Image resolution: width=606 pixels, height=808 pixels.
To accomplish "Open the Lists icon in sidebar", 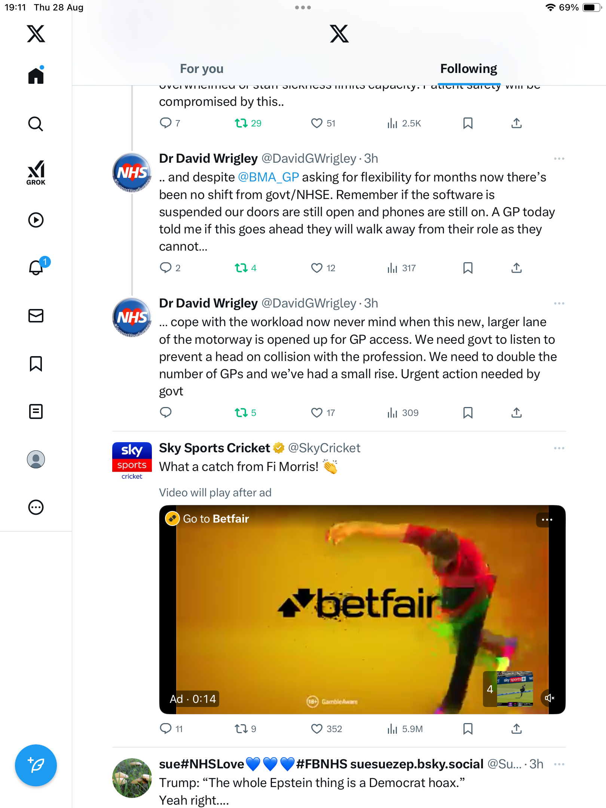I will click(36, 411).
